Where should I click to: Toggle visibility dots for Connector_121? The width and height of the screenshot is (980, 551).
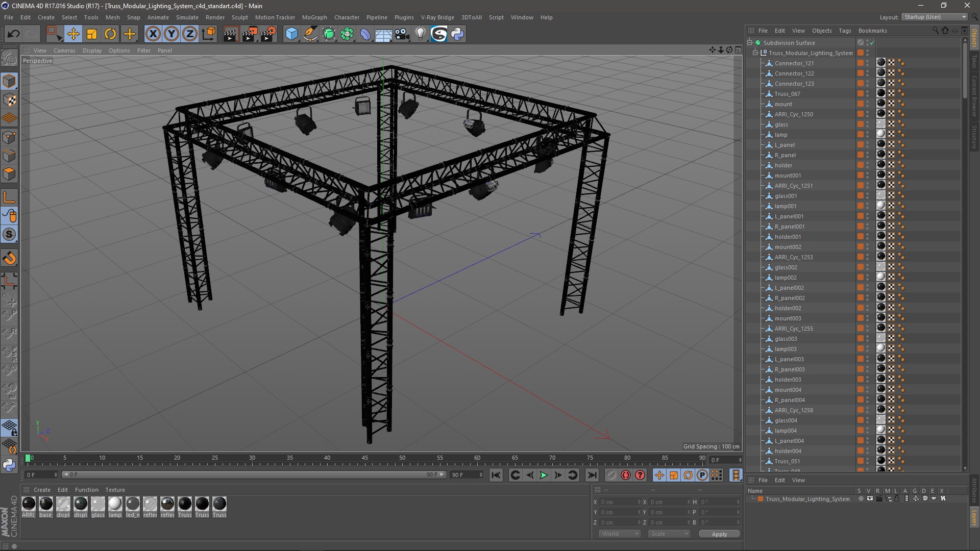(867, 63)
